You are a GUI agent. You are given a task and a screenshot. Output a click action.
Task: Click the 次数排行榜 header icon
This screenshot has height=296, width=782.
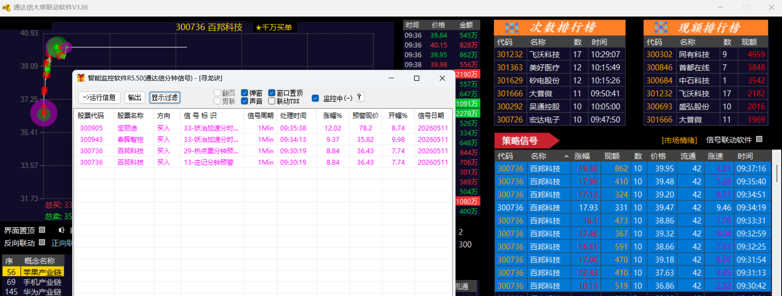click(512, 28)
